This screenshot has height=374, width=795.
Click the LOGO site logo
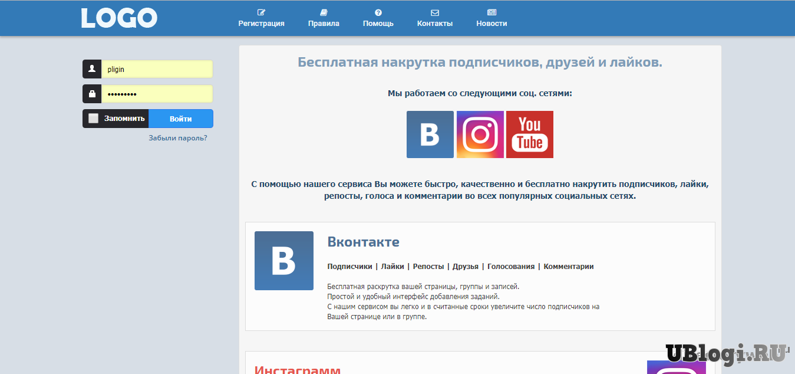pyautogui.click(x=119, y=18)
